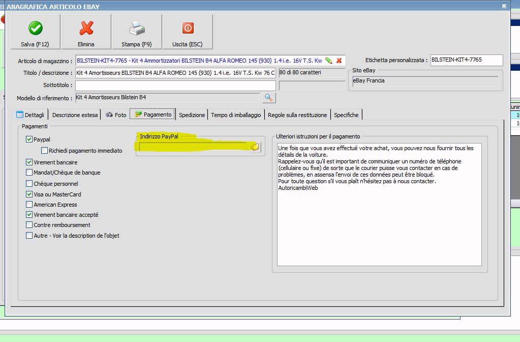Close the Anagrafica Articolo eBay window

coord(504,6)
